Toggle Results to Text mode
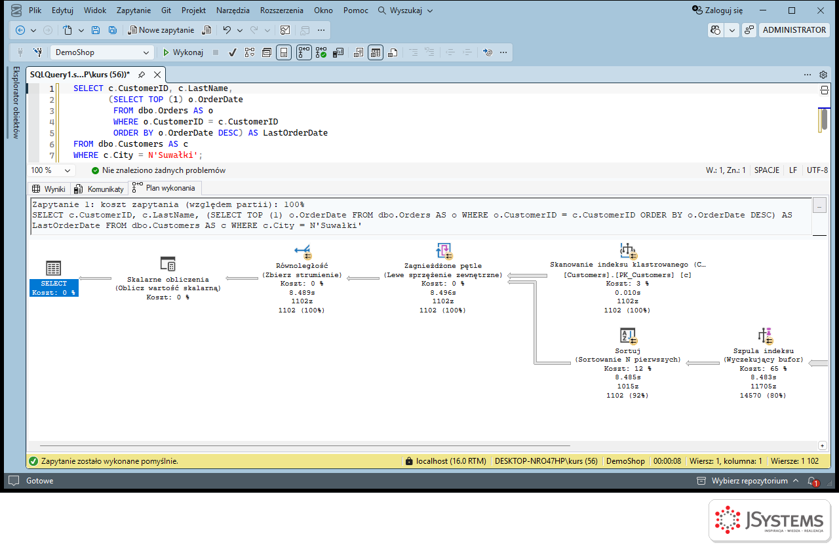 point(358,52)
